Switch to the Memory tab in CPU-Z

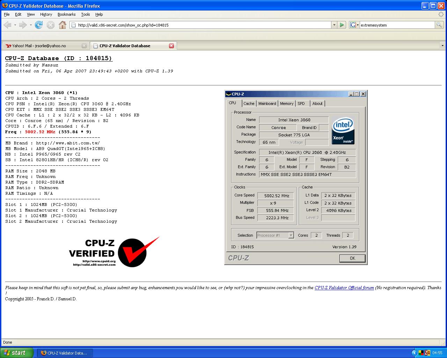tap(287, 103)
